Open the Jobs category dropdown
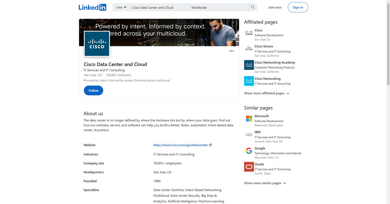This screenshot has width=390, height=204. click(121, 7)
